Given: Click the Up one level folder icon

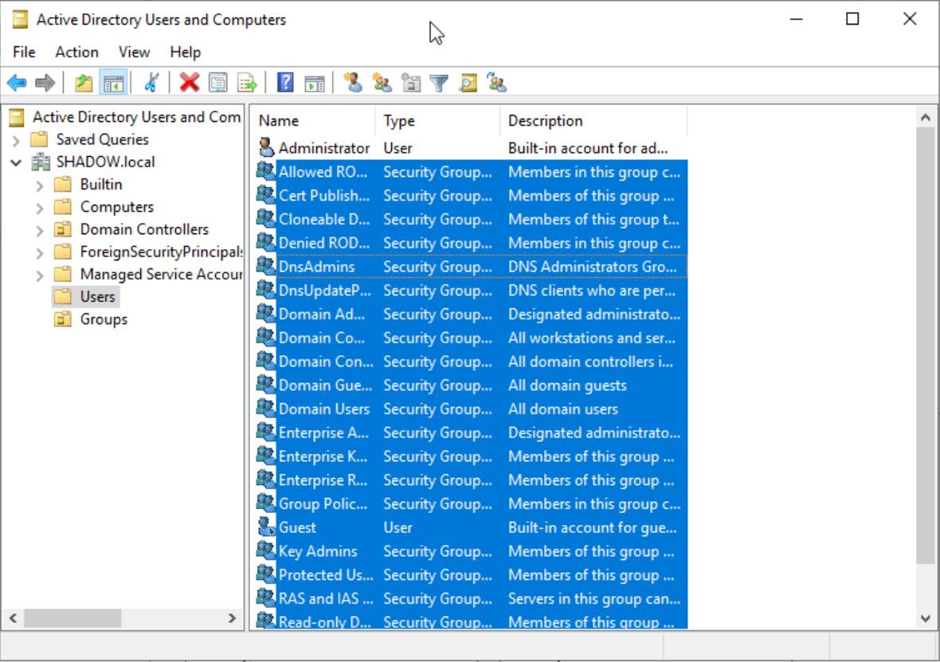Looking at the screenshot, I should coord(84,83).
